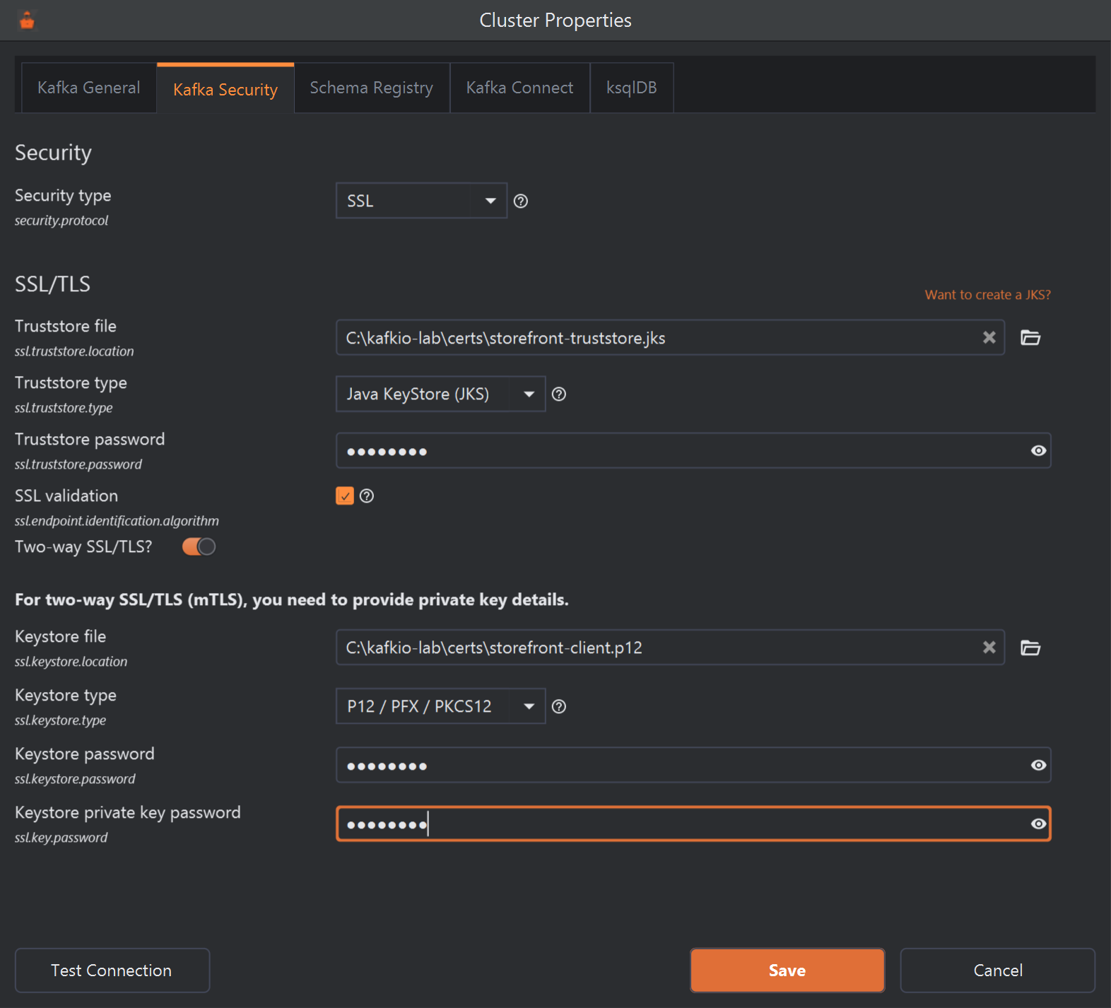Show the Truststore password
Screen dimensions: 1111x1008
click(1038, 451)
